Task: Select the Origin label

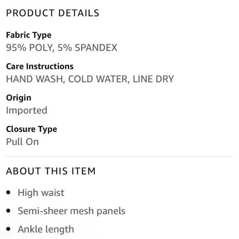Action: pyautogui.click(x=19, y=98)
